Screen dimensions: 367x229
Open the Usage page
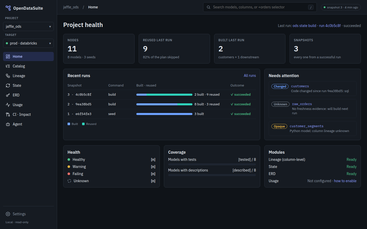click(x=28, y=105)
